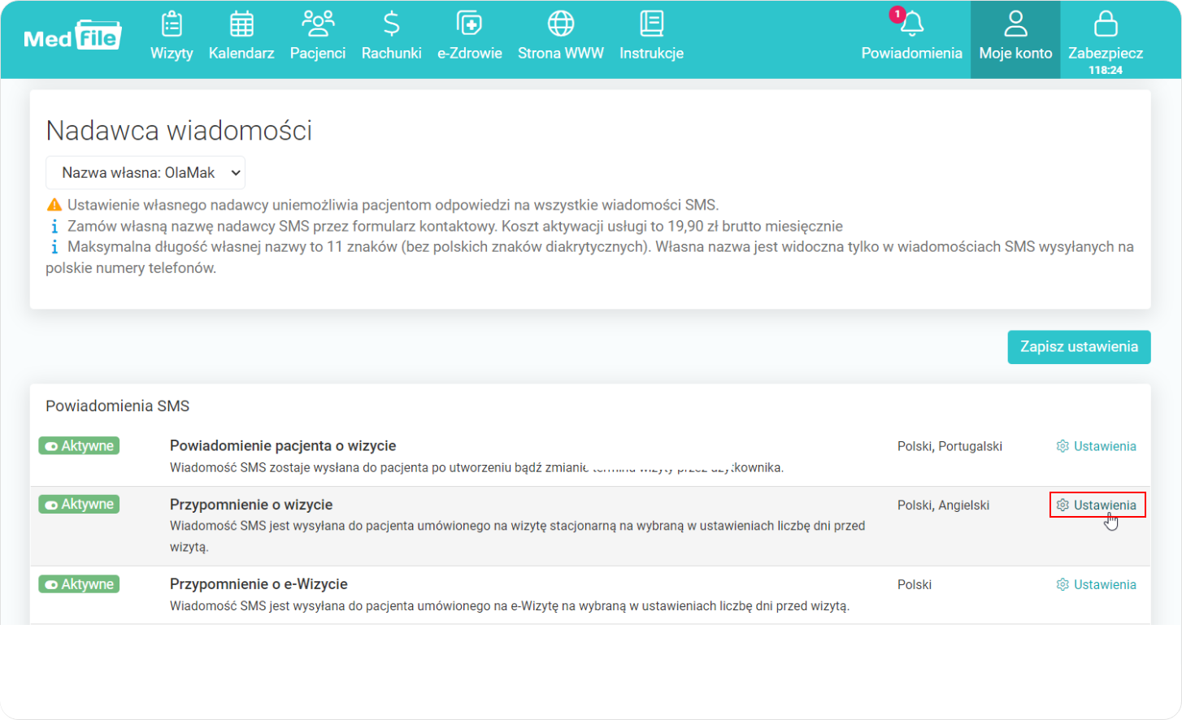Click Moje konto label

coord(1015,53)
